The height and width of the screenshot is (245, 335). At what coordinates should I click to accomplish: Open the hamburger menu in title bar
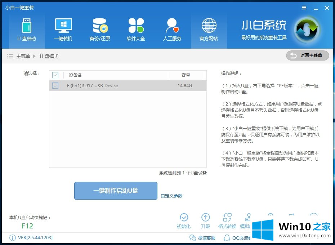304,8
